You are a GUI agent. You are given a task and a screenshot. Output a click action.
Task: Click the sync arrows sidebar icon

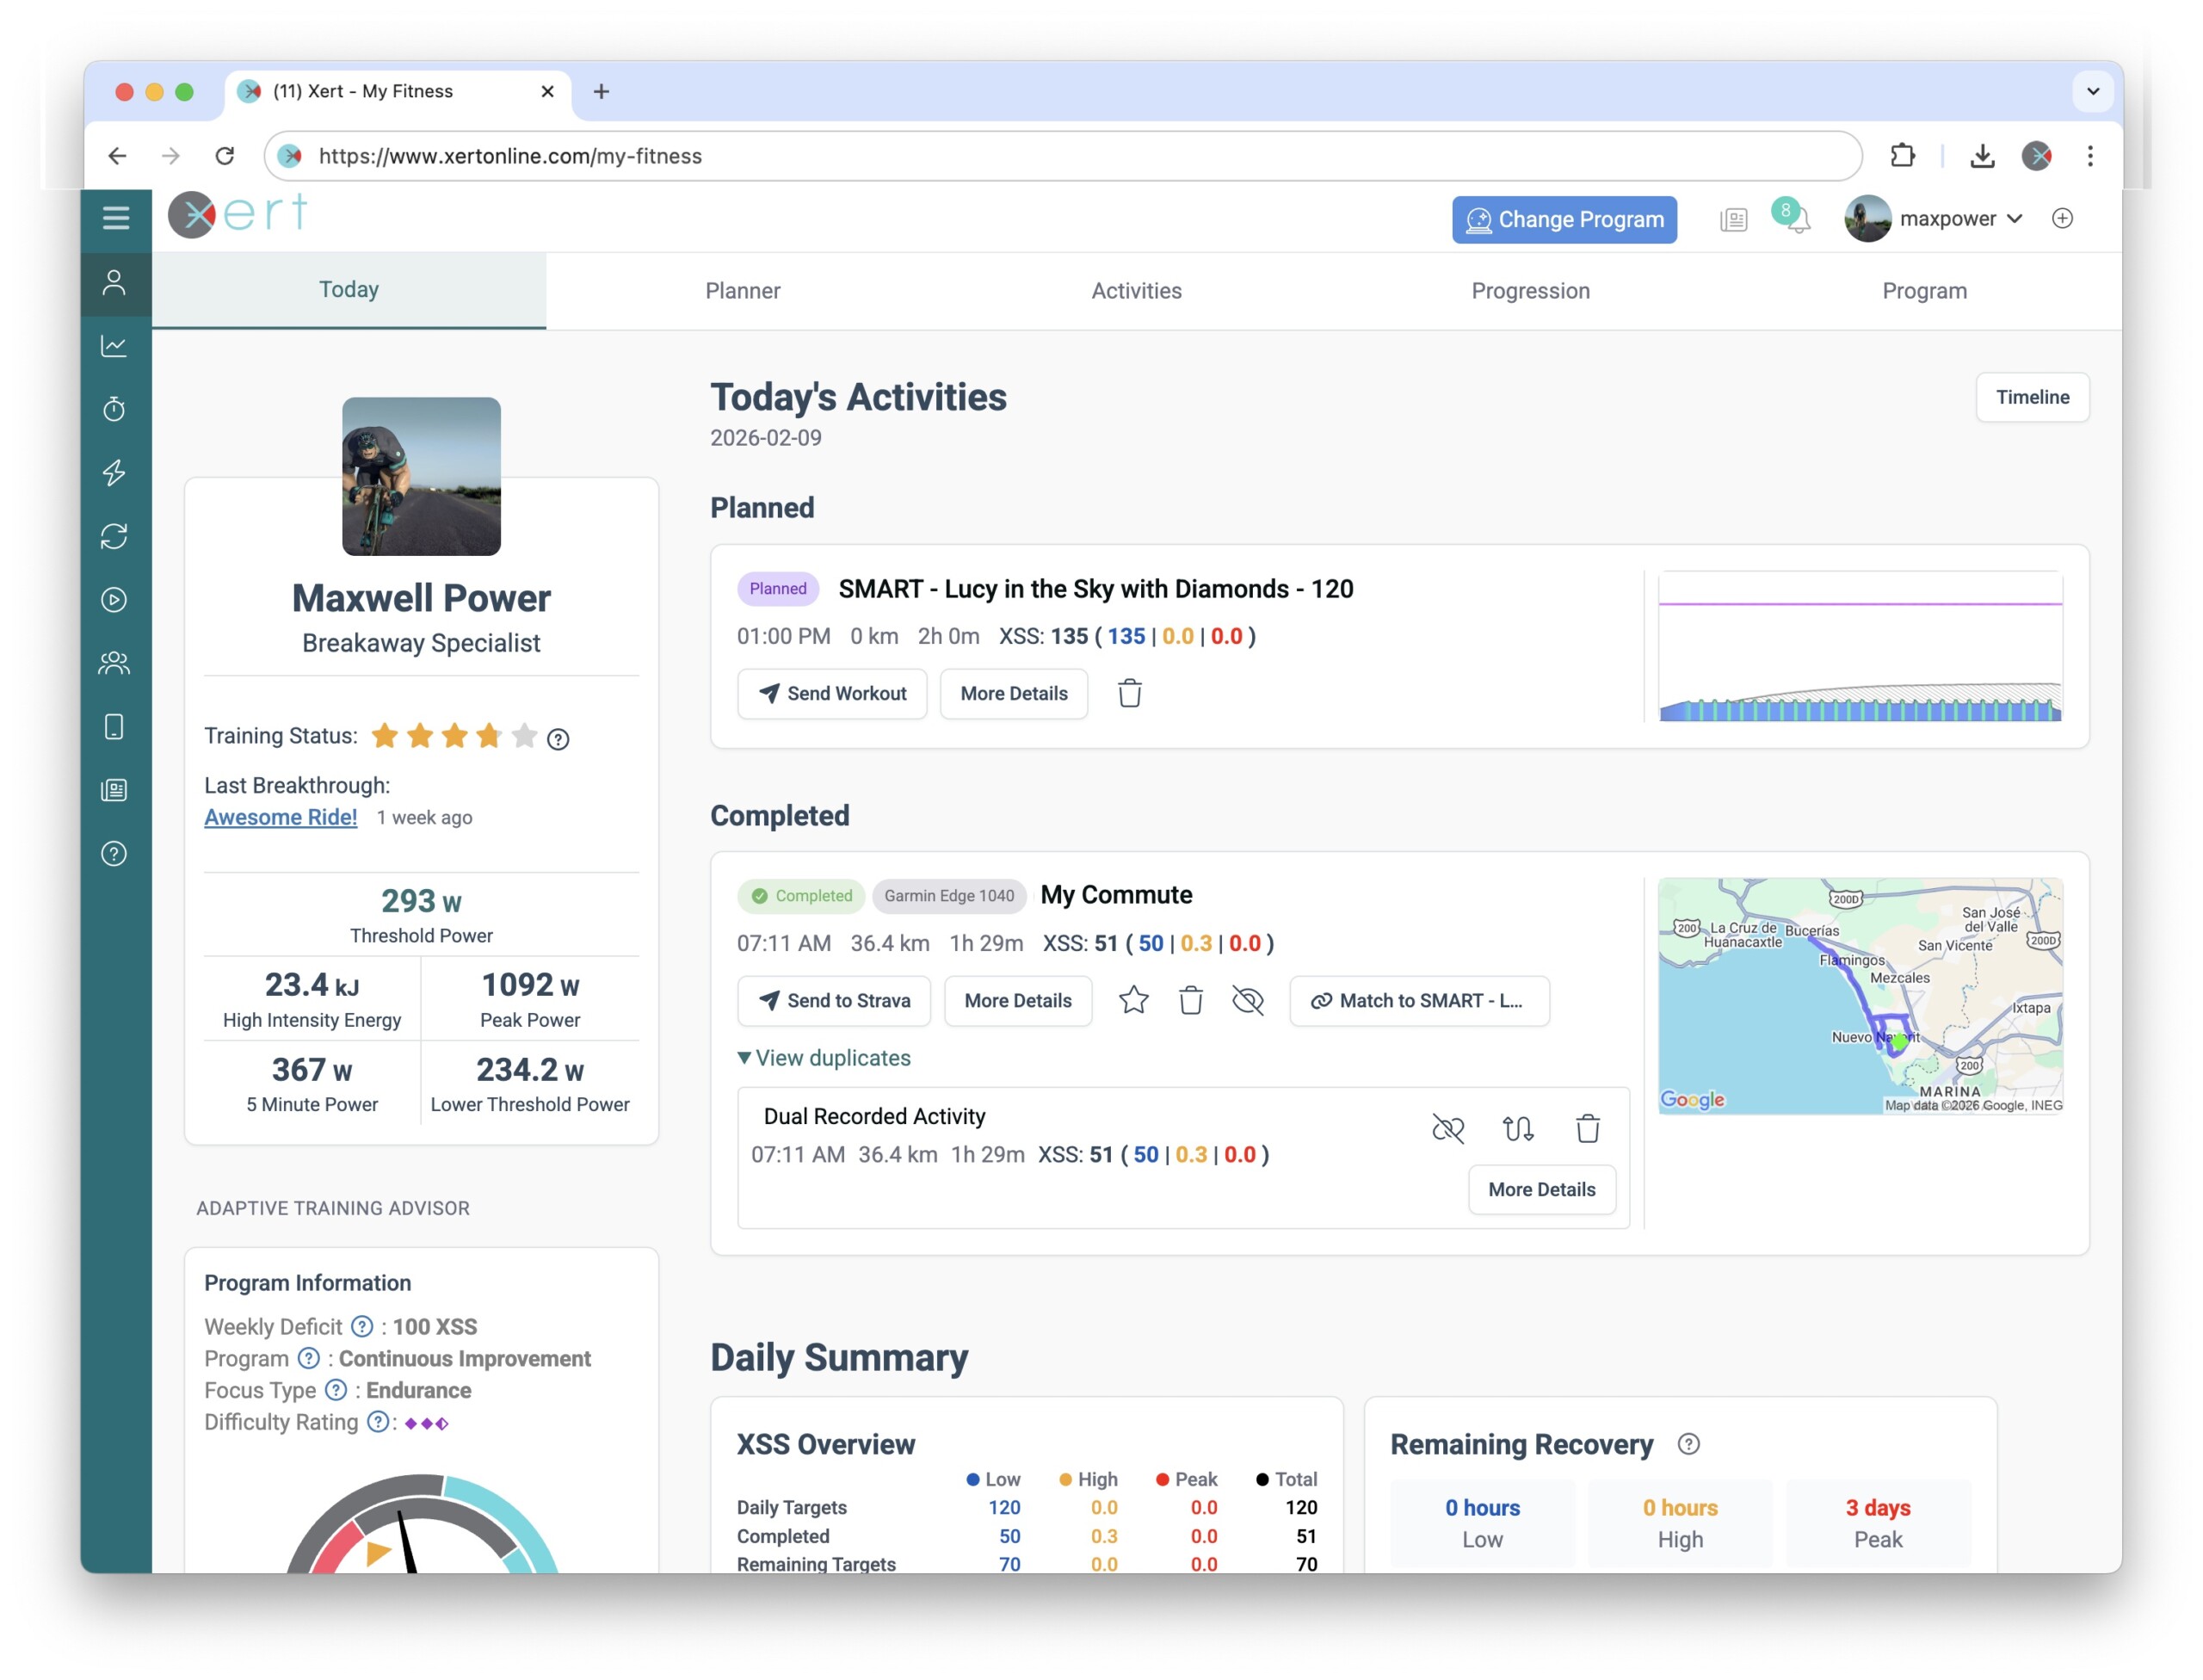[x=114, y=536]
